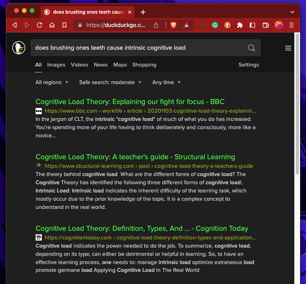The width and height of the screenshot is (306, 284).
Task: Open the BBC Cognitive Load Theory result
Action: [x=130, y=102]
